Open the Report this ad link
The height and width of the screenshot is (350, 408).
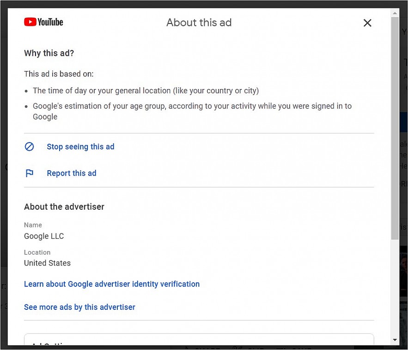click(72, 173)
